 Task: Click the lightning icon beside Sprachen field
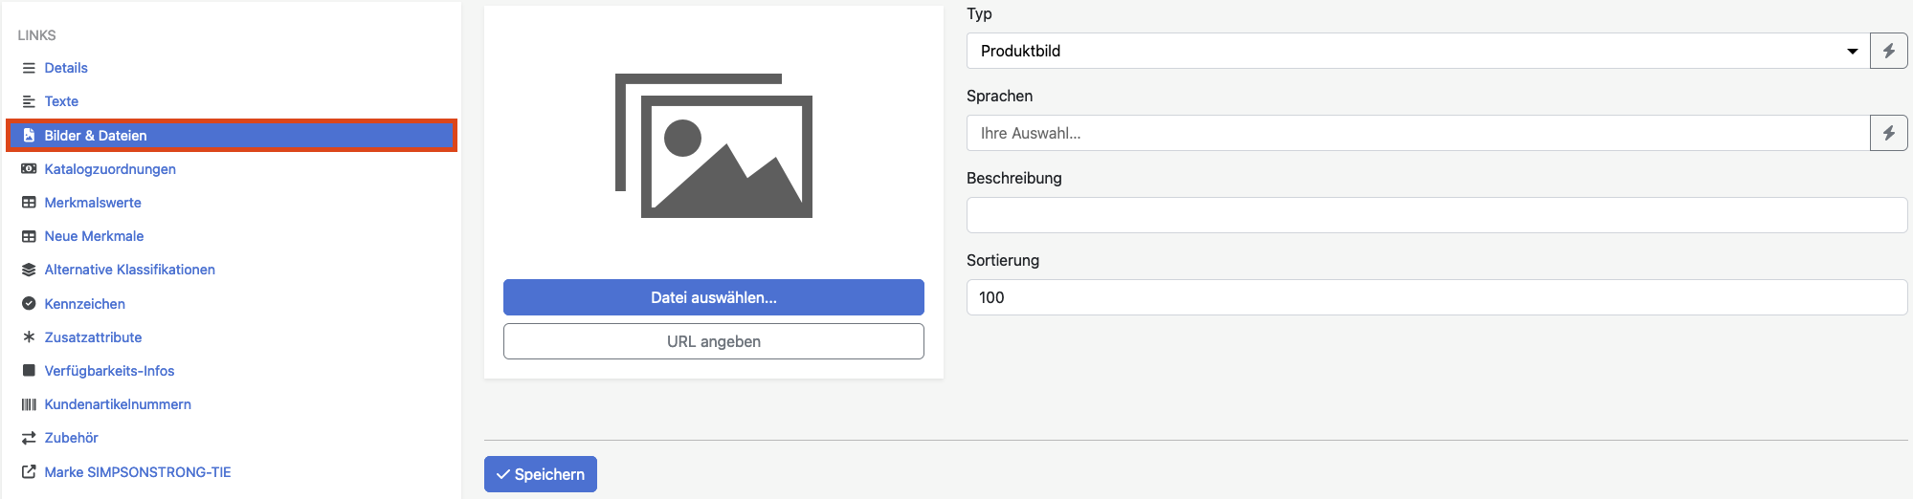point(1888,133)
